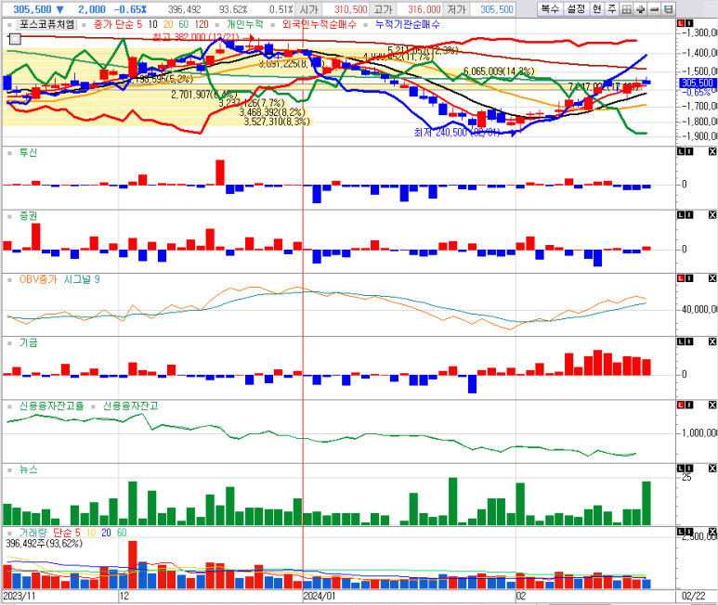The width and height of the screenshot is (718, 605).
Task: Click the 외국인누적순매수 indicator label
Action: (x=319, y=25)
